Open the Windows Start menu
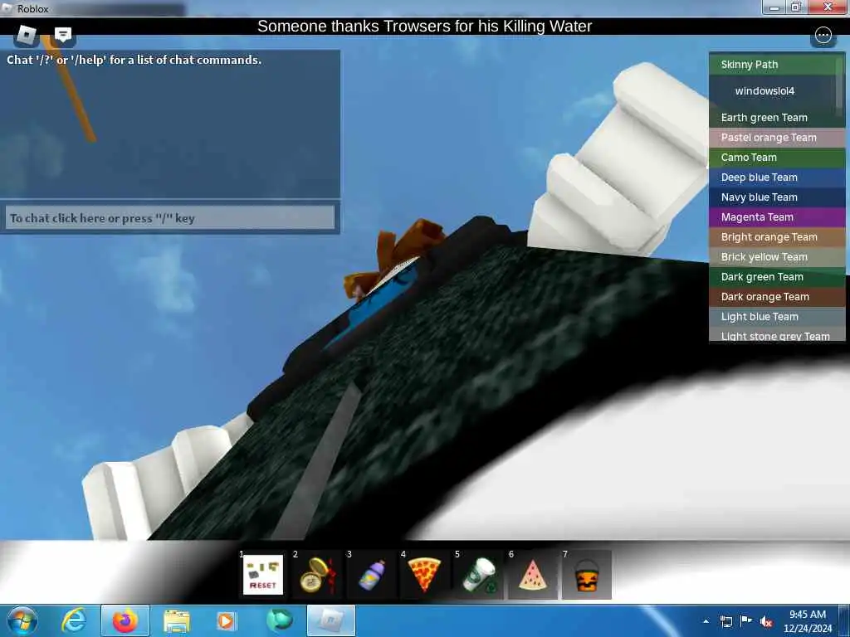This screenshot has width=850, height=637. point(22,620)
